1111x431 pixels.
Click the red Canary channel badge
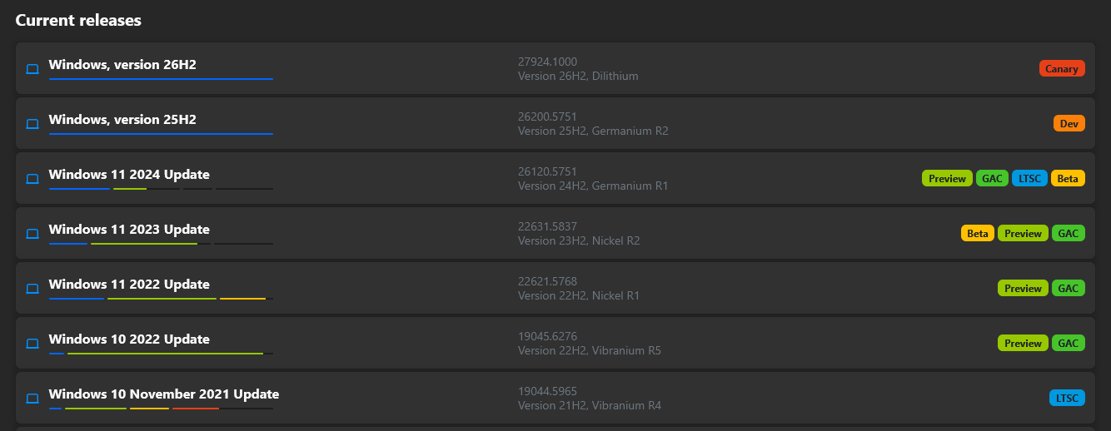(x=1062, y=68)
